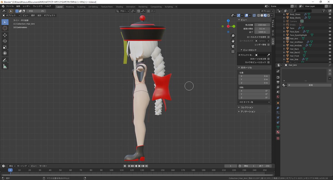Open the Render properties tab

pos(278,78)
